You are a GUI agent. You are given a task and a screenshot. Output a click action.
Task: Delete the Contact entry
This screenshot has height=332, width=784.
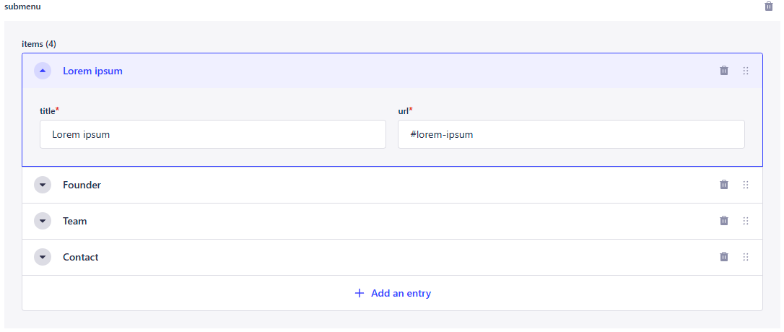click(724, 257)
